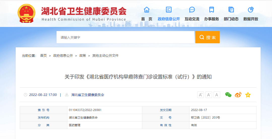Click the service bookmark icon above 办事服务
The height and width of the screenshot is (139, 272).
(x=212, y=10)
